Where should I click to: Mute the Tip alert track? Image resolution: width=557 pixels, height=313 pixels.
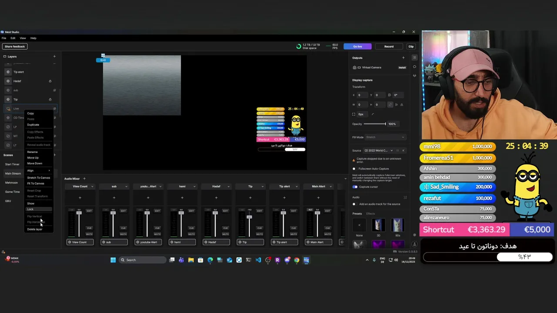point(293,234)
